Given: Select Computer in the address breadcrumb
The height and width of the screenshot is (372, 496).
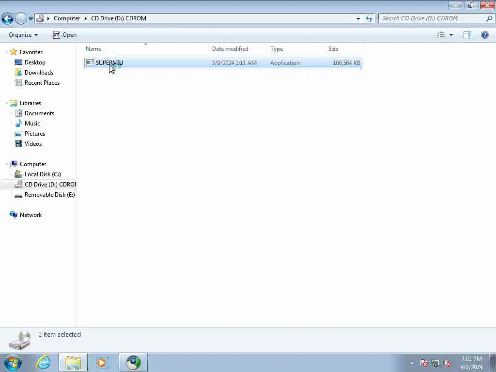Looking at the screenshot, I should pos(67,18).
